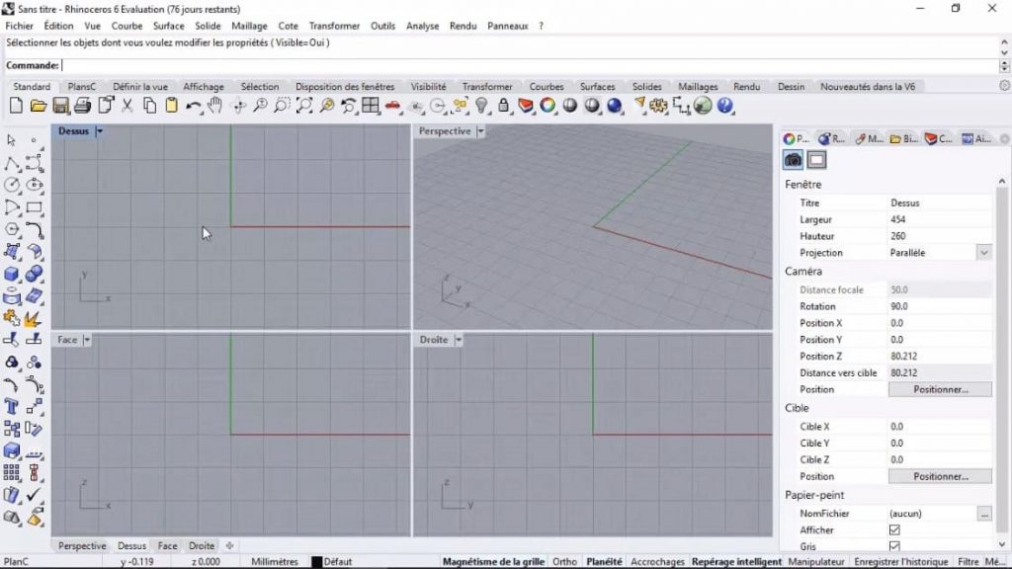Select the Zoom magnifier icon in toolbar
The height and width of the screenshot is (569, 1012).
[x=262, y=106]
